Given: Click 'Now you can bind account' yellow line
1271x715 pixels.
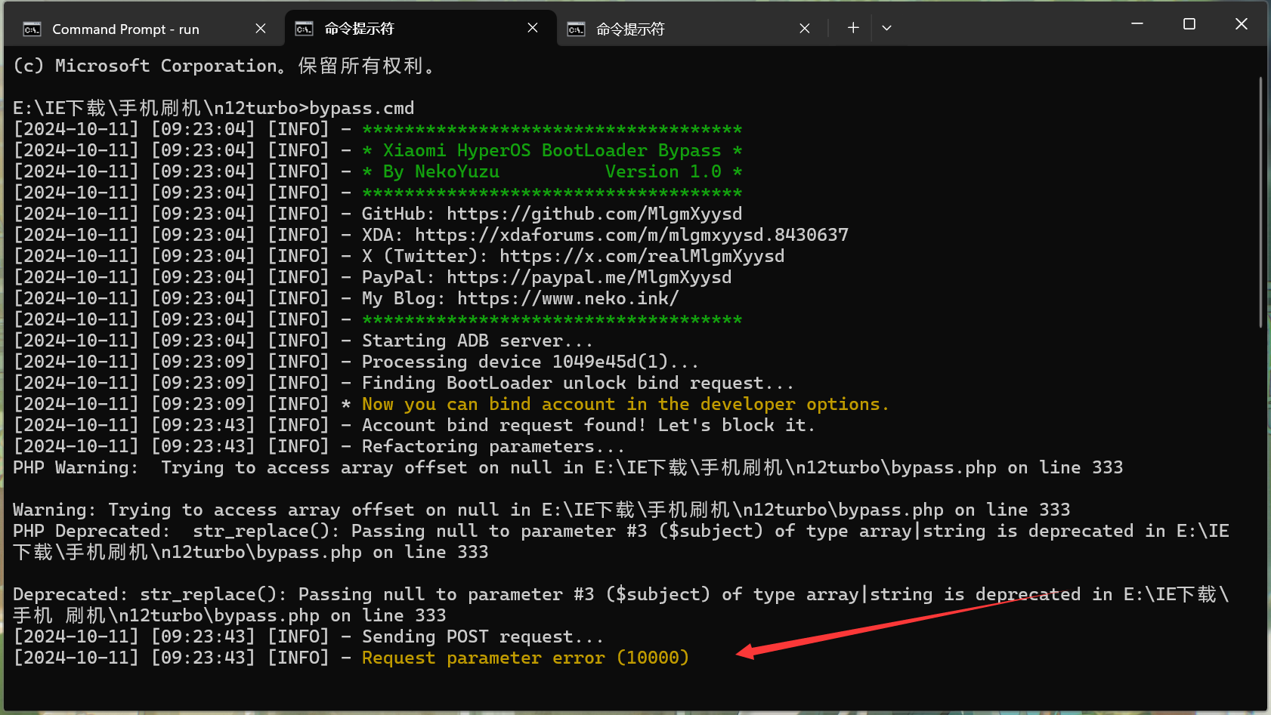Looking at the screenshot, I should tap(625, 404).
